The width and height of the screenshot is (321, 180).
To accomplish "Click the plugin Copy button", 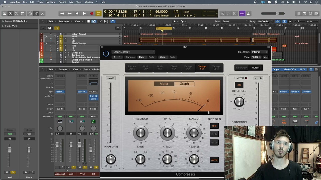I will point(142,57).
